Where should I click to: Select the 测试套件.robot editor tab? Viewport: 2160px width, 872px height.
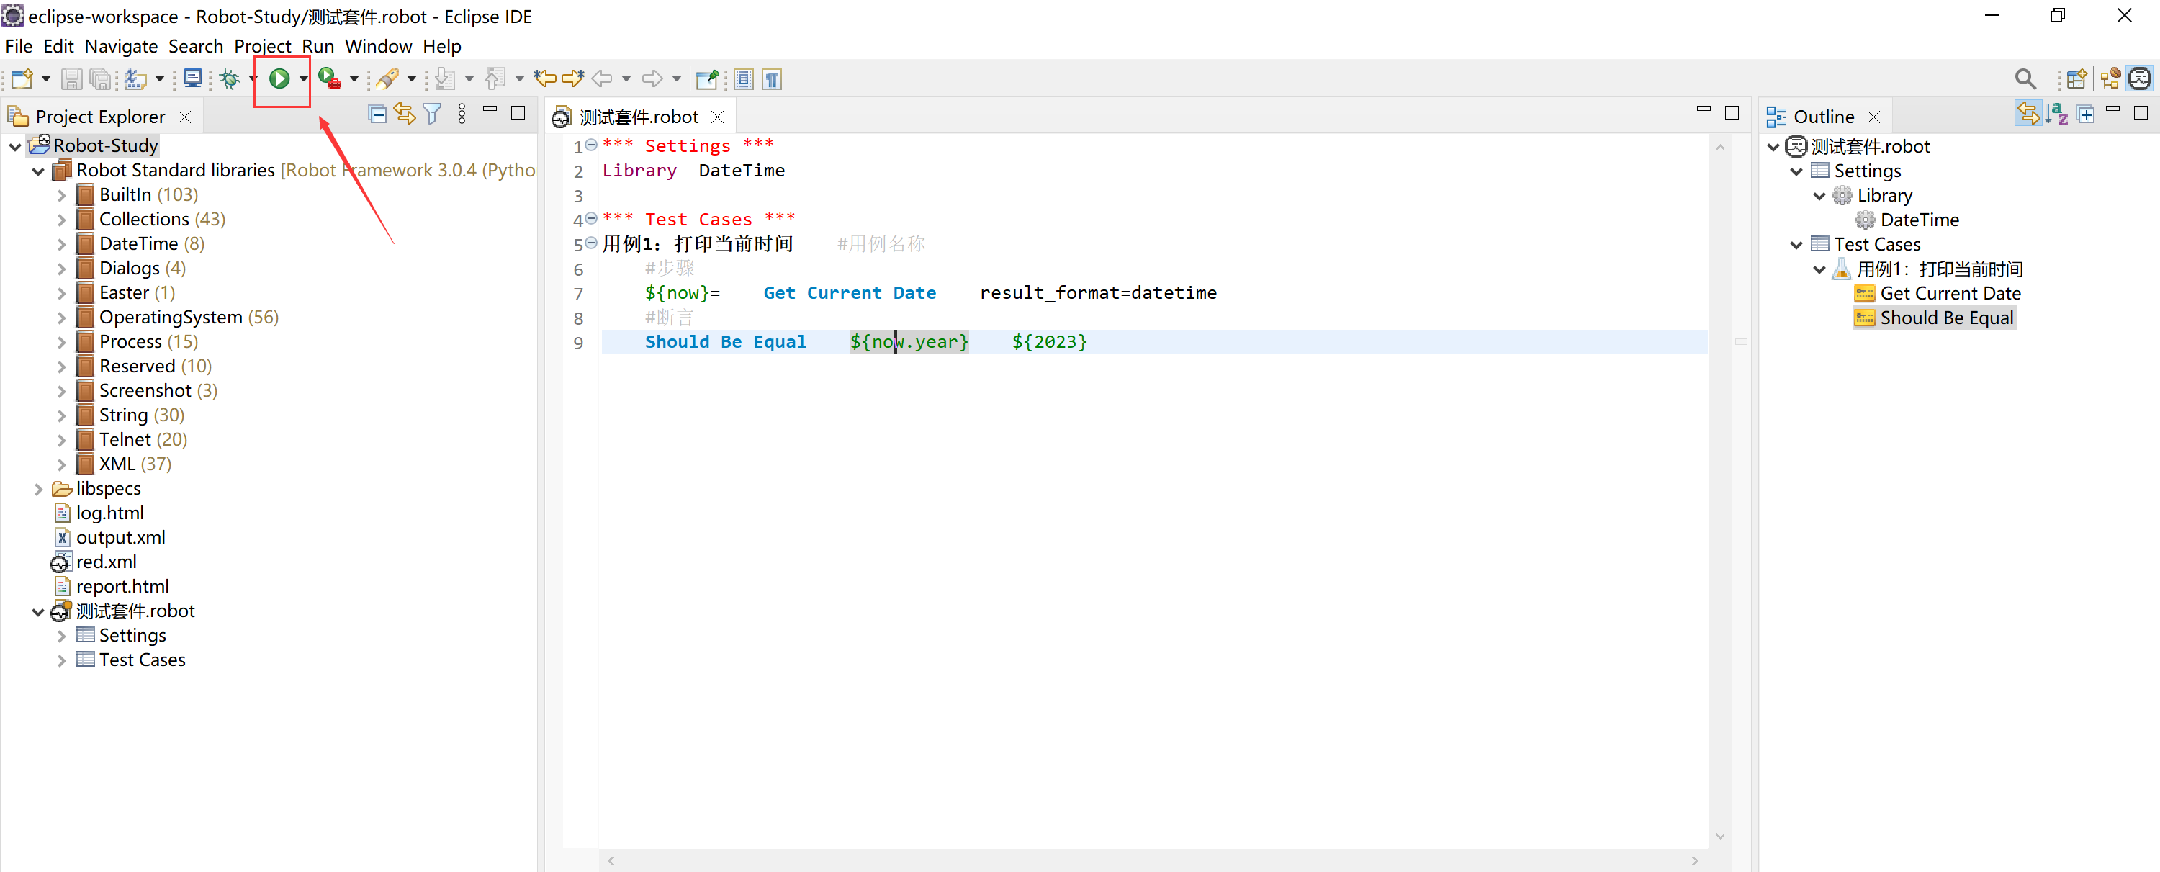638,117
